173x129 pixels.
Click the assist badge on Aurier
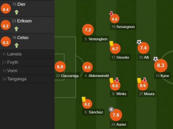tap(111, 110)
